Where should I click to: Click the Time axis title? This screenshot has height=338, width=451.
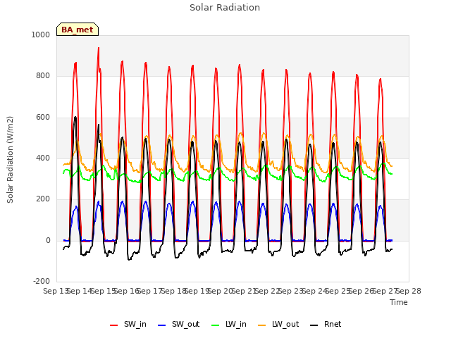399,302
